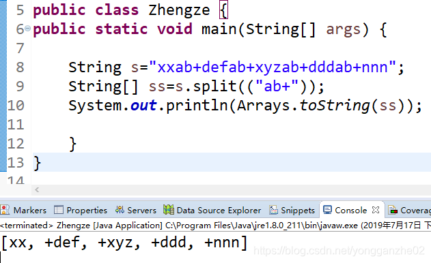The width and height of the screenshot is (431, 263).
Task: Click the "ab+" regex string on line 9
Action: point(277,87)
